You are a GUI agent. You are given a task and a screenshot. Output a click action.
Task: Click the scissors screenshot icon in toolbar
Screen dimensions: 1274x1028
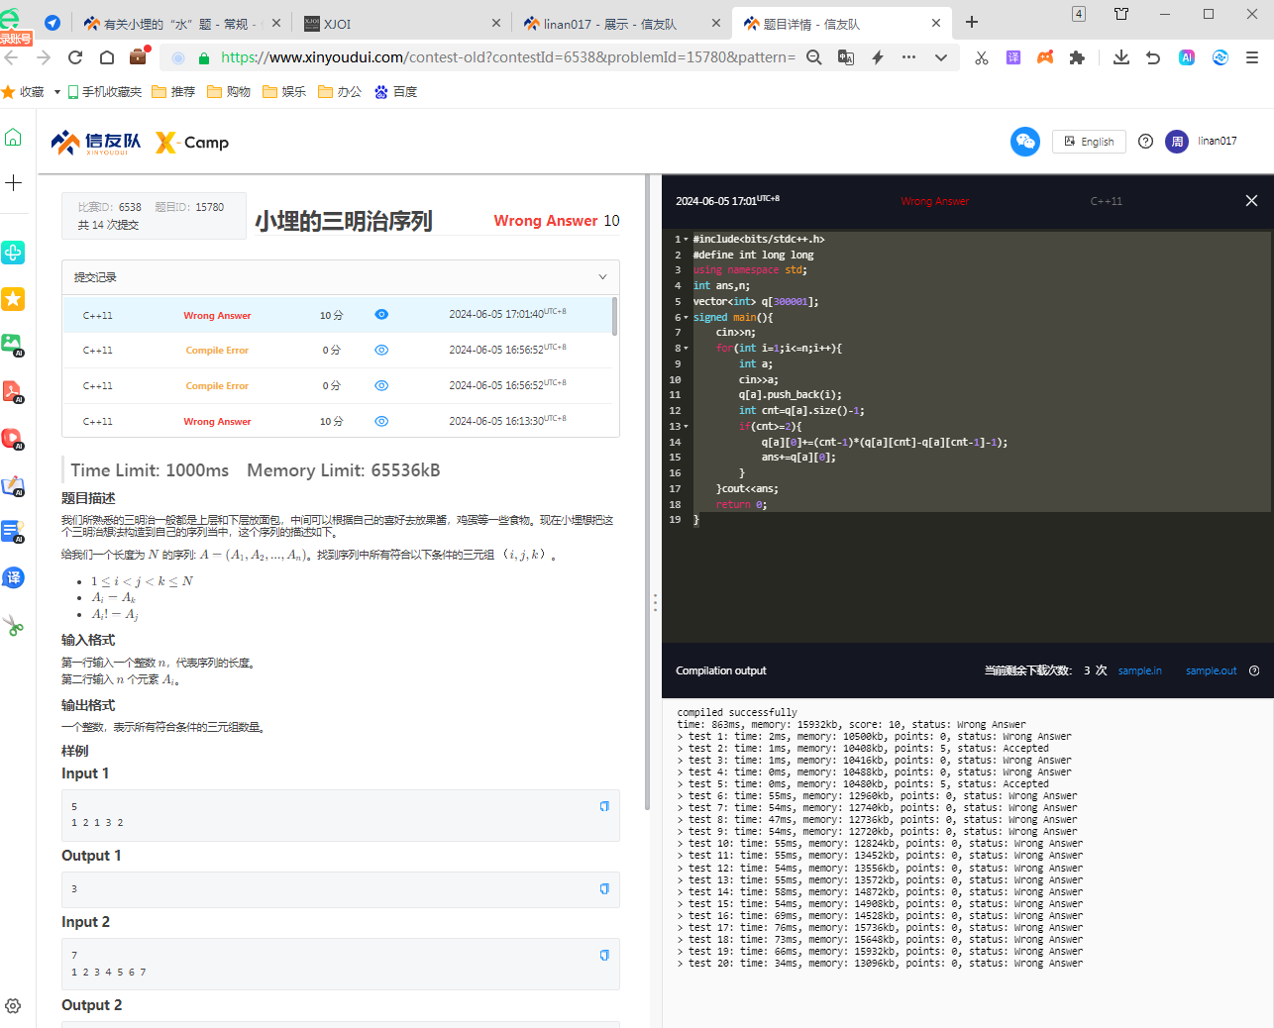point(981,57)
